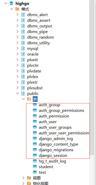Image resolution: width=96 pixels, height=185 pixels.
Task: Click the schema icon next to mysql
Action: (x=23, y=49)
